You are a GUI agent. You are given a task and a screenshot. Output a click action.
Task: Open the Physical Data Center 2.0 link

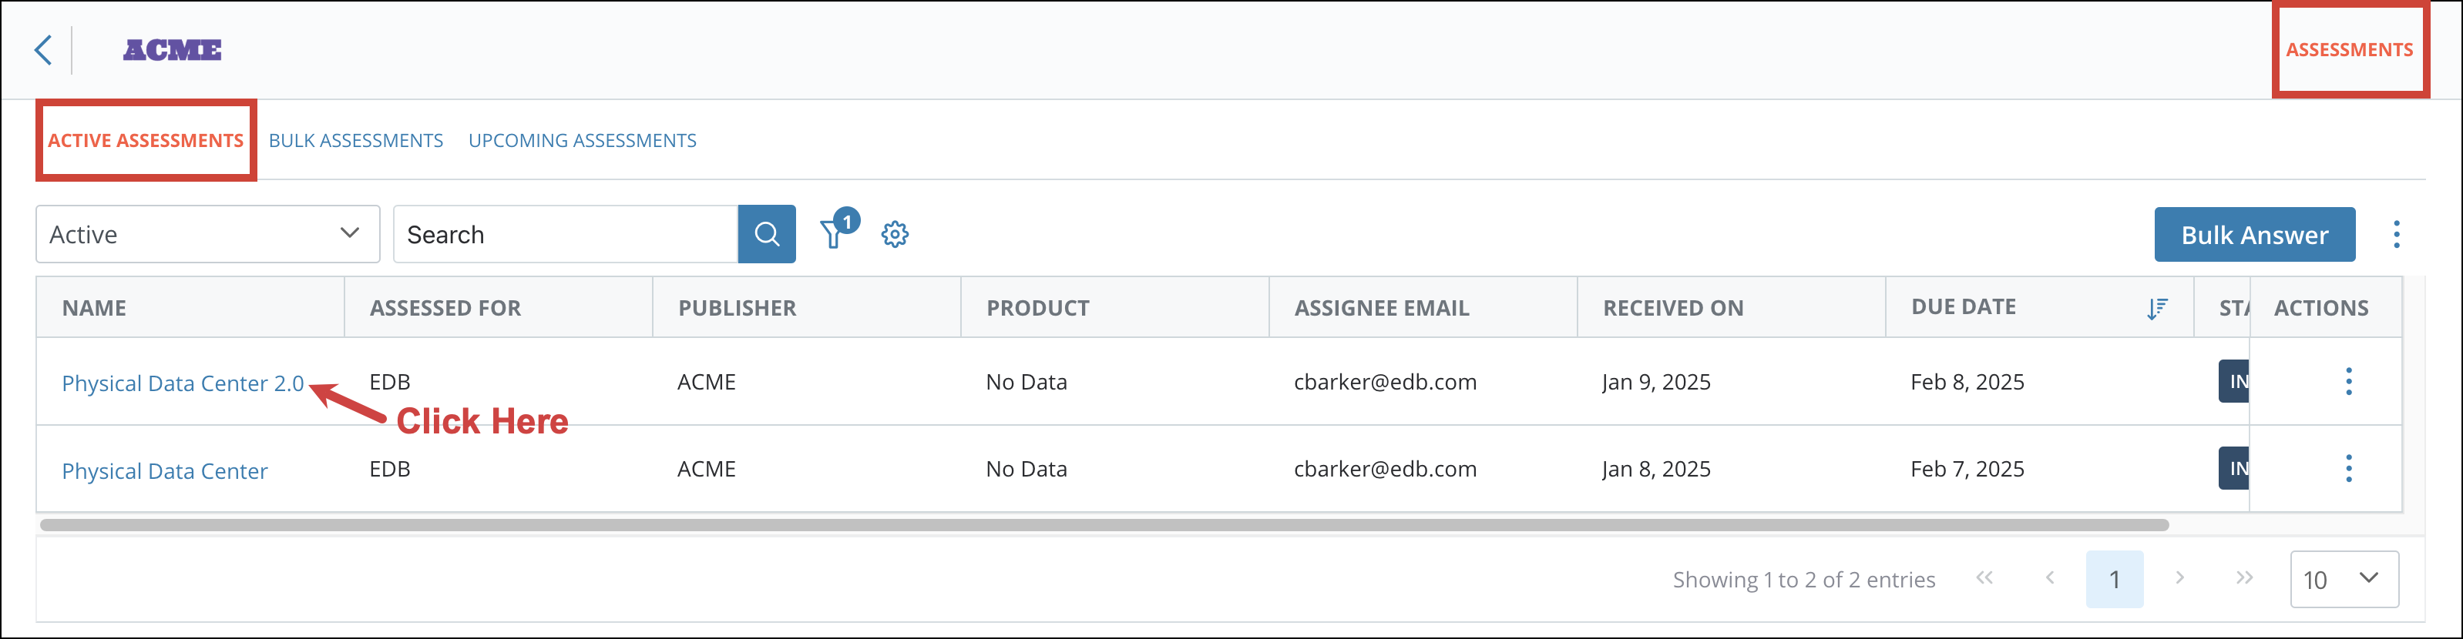(183, 383)
